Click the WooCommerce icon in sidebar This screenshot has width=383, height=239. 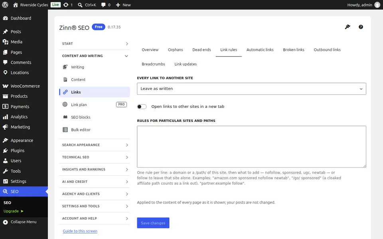tap(5, 86)
